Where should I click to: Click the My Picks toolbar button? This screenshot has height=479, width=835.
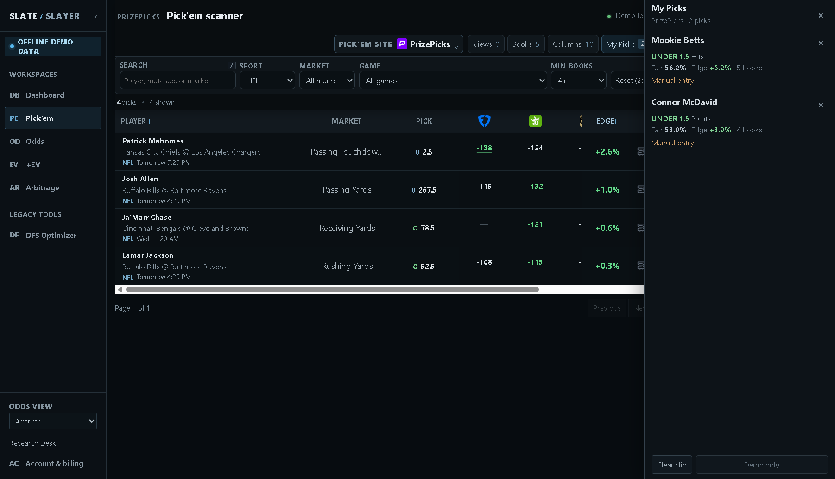[x=623, y=44]
